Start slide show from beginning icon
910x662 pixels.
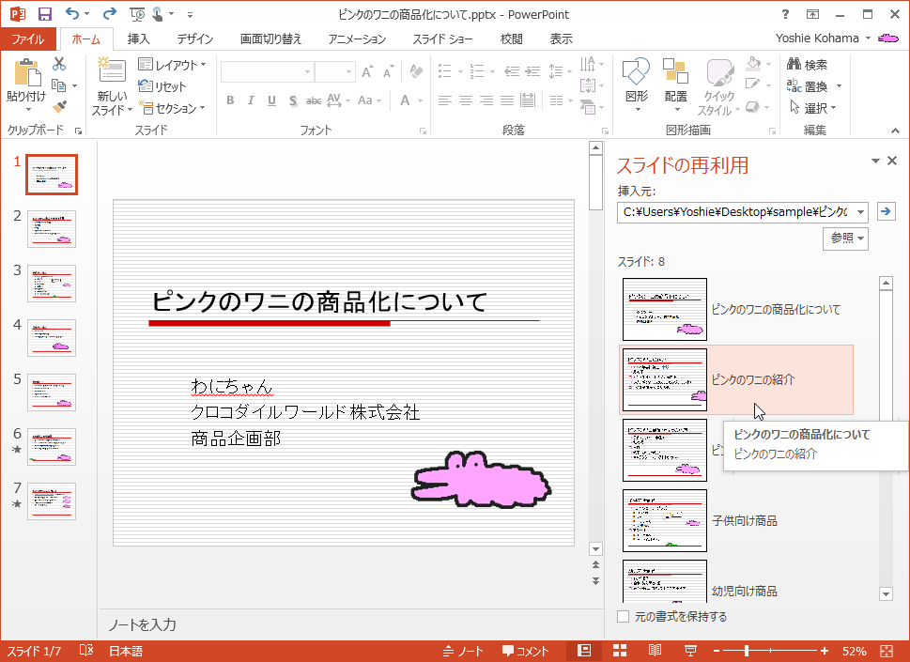pos(137,14)
